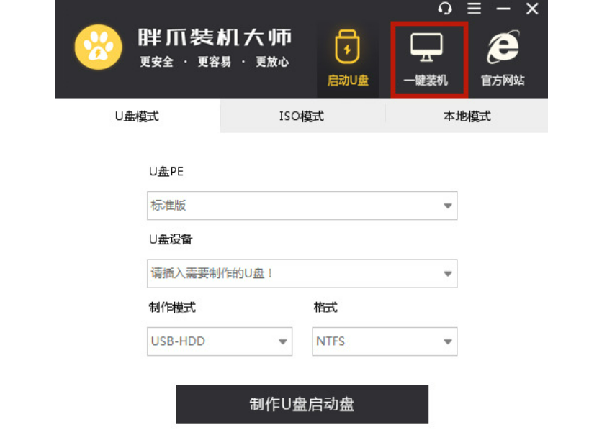The height and width of the screenshot is (445, 607).
Task: Minimize the window with dash icon
Action: [x=503, y=9]
